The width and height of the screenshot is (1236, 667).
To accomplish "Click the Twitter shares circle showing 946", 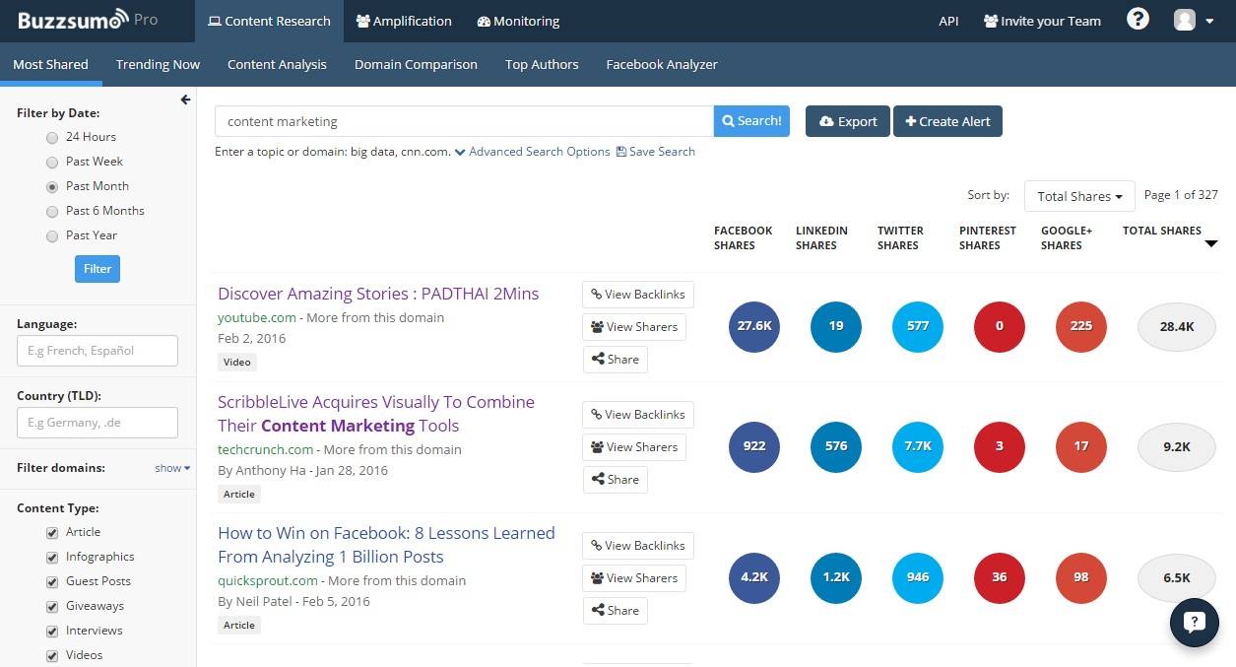I will click(x=918, y=577).
